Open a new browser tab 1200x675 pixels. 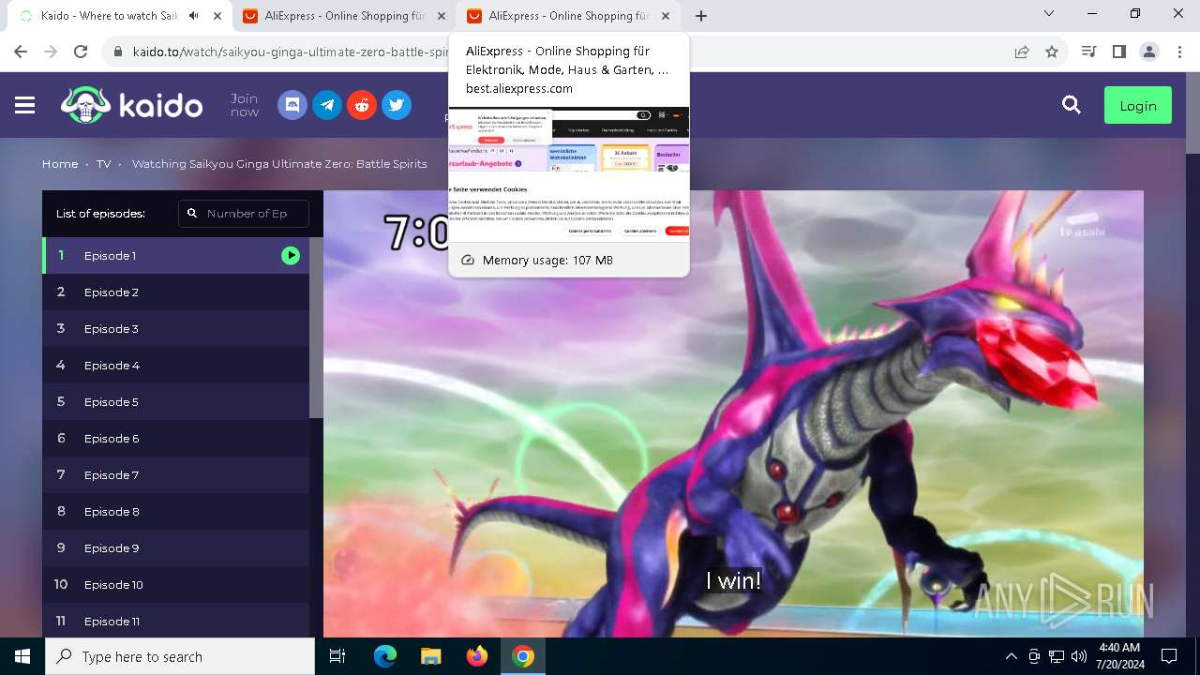(x=701, y=16)
